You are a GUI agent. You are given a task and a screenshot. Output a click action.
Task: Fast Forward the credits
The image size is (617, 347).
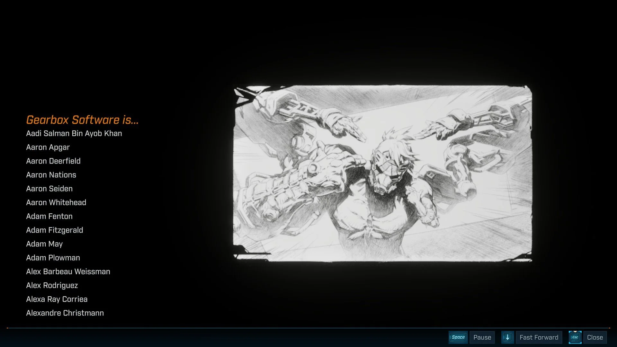coord(539,337)
